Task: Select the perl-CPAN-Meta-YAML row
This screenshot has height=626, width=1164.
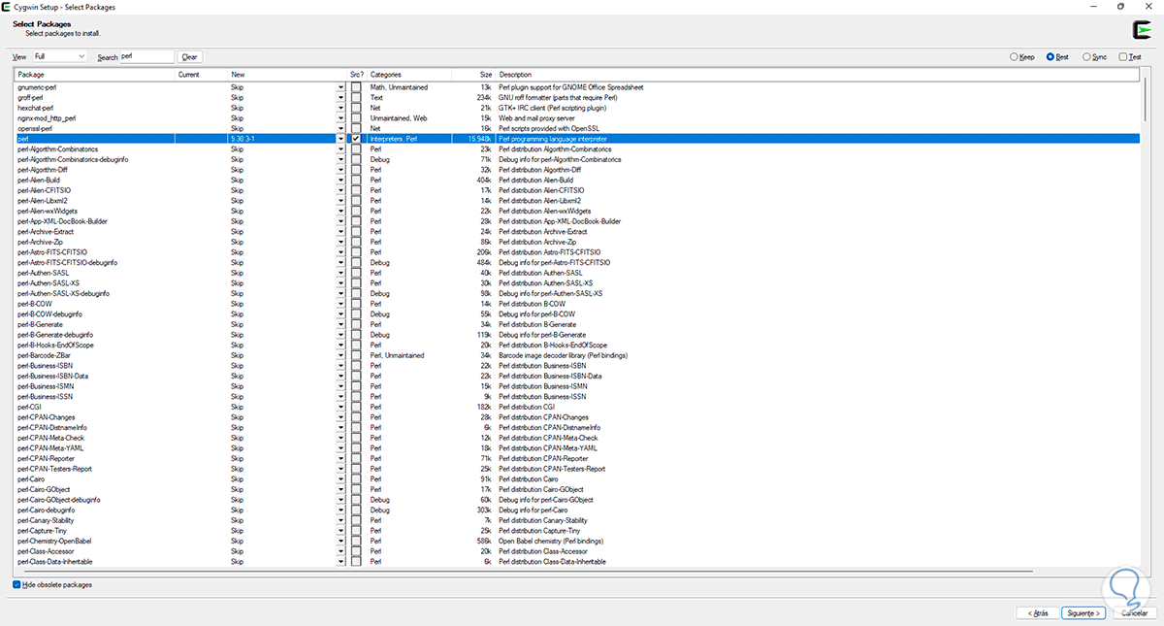Action: click(x=577, y=448)
